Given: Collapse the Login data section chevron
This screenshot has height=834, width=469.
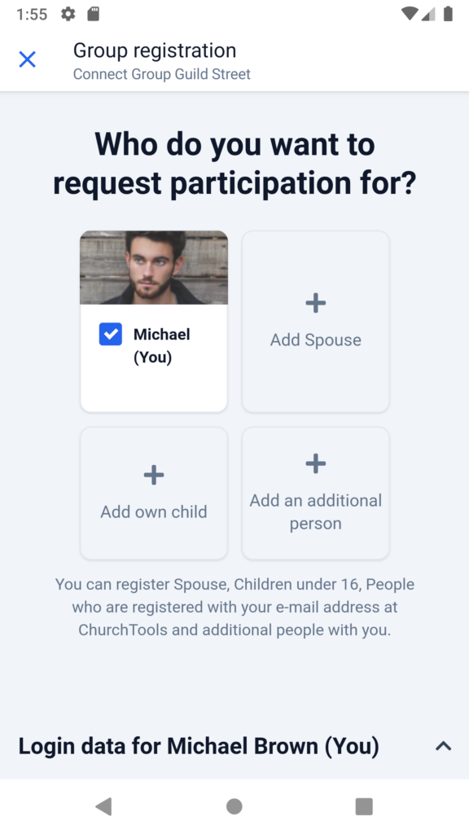Looking at the screenshot, I should click(x=444, y=746).
